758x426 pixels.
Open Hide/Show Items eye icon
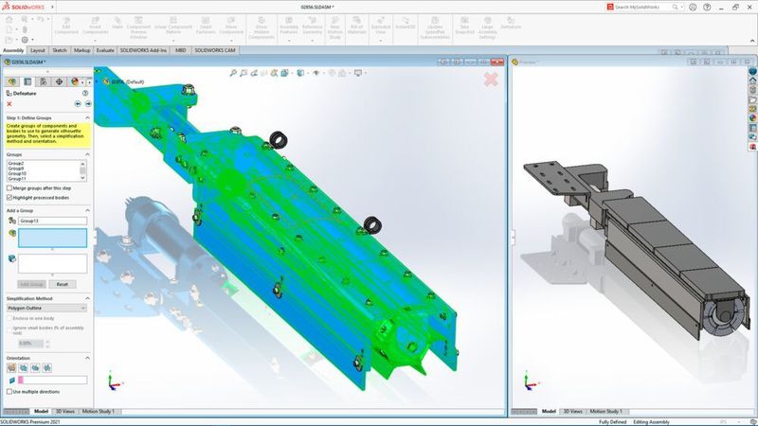[316, 73]
